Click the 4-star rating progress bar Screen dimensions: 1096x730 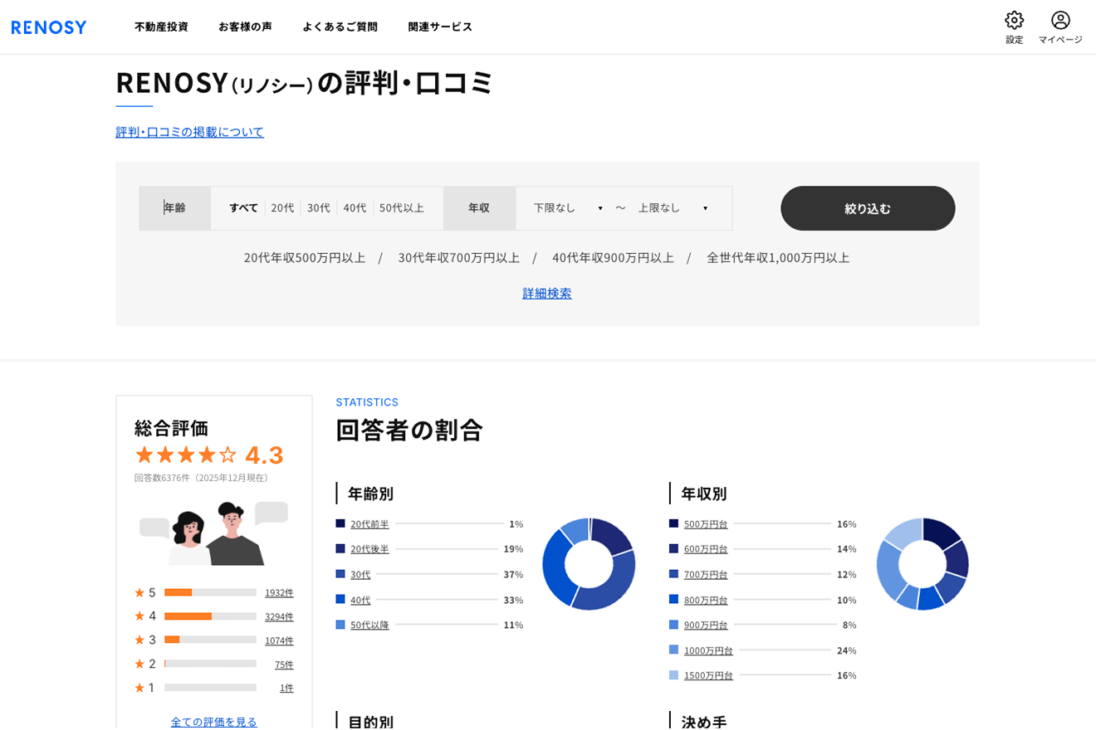tap(210, 616)
